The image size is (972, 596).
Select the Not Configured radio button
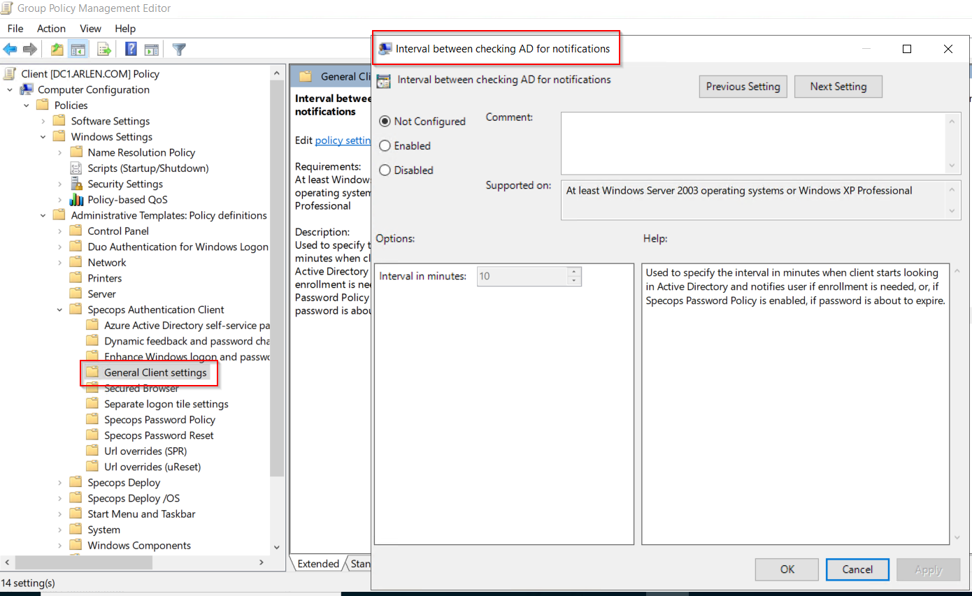pyautogui.click(x=385, y=121)
